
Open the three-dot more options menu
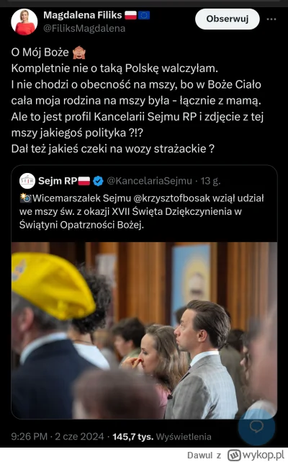(271, 19)
